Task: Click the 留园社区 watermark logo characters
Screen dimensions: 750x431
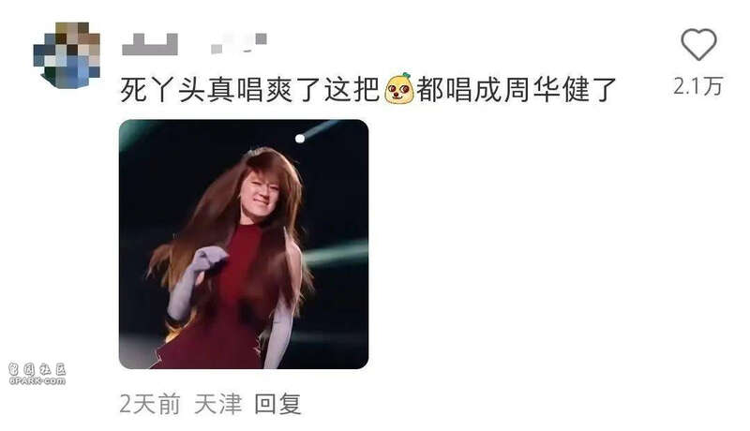Action: tap(37, 369)
